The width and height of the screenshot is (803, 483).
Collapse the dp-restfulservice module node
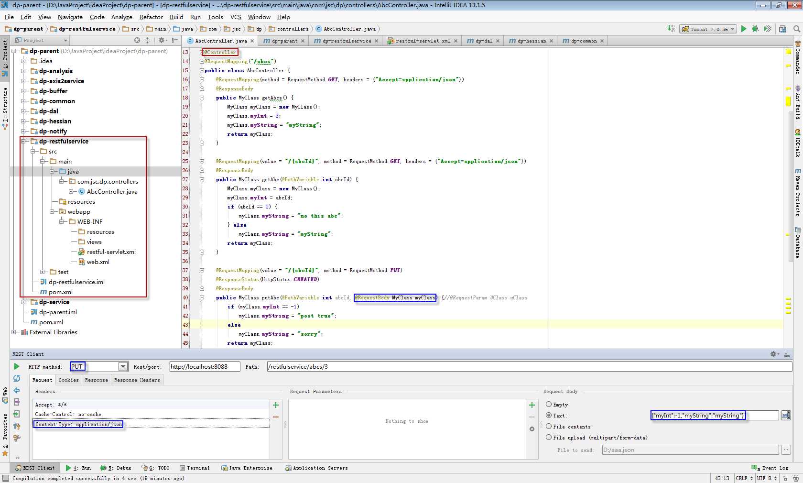pyautogui.click(x=23, y=142)
